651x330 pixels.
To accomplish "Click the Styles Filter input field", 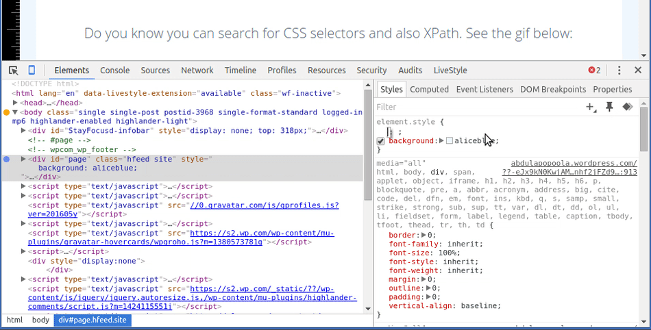I will 473,107.
